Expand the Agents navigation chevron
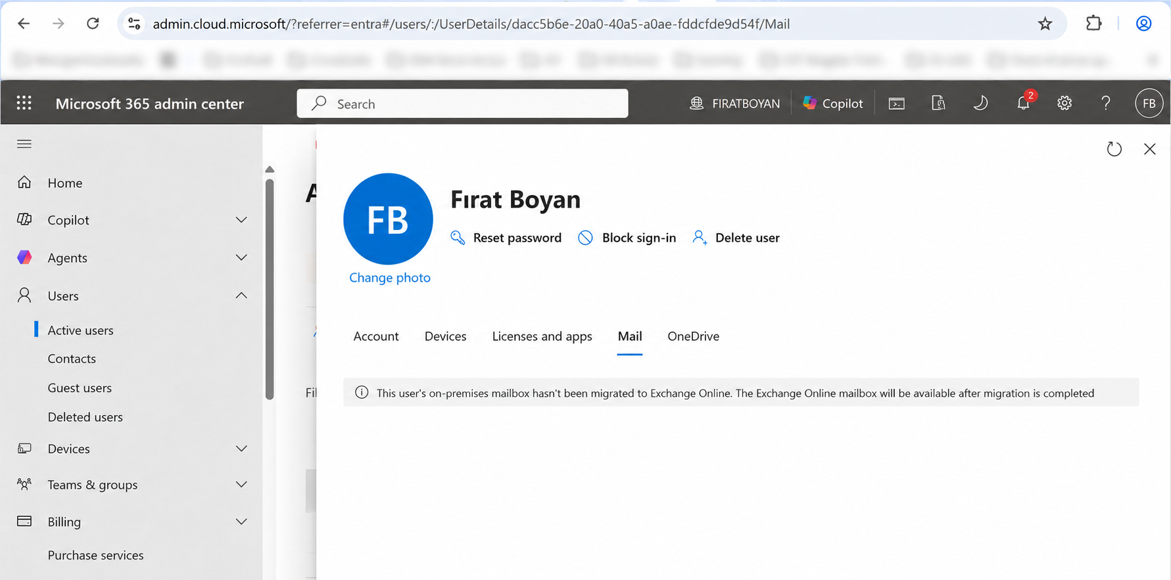 coord(241,257)
